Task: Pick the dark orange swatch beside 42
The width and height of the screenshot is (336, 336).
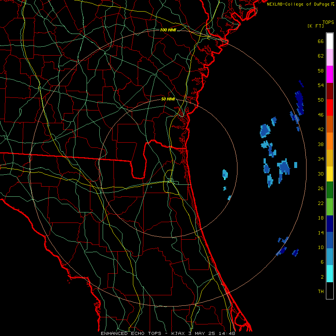Action: pos(330,124)
